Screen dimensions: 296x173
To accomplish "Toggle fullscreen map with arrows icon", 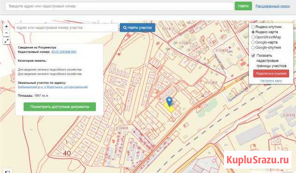I will (6, 41).
